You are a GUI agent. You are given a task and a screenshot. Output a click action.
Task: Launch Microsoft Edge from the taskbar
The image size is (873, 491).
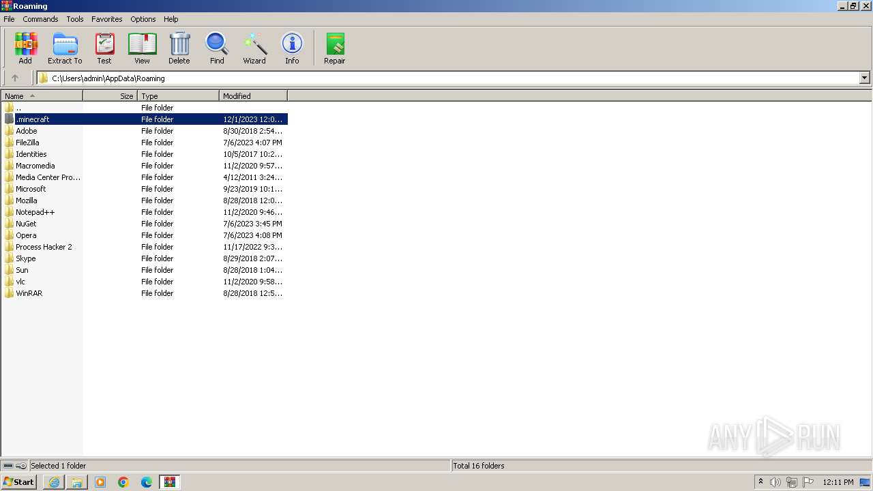pyautogui.click(x=147, y=482)
